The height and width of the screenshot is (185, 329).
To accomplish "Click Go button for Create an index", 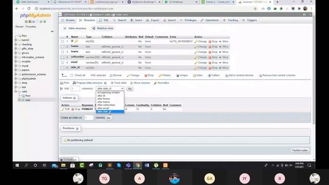I will point(108,118).
